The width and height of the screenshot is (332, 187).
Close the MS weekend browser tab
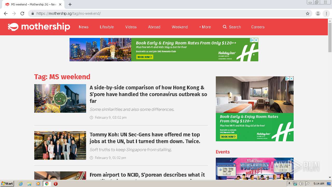[60, 4]
